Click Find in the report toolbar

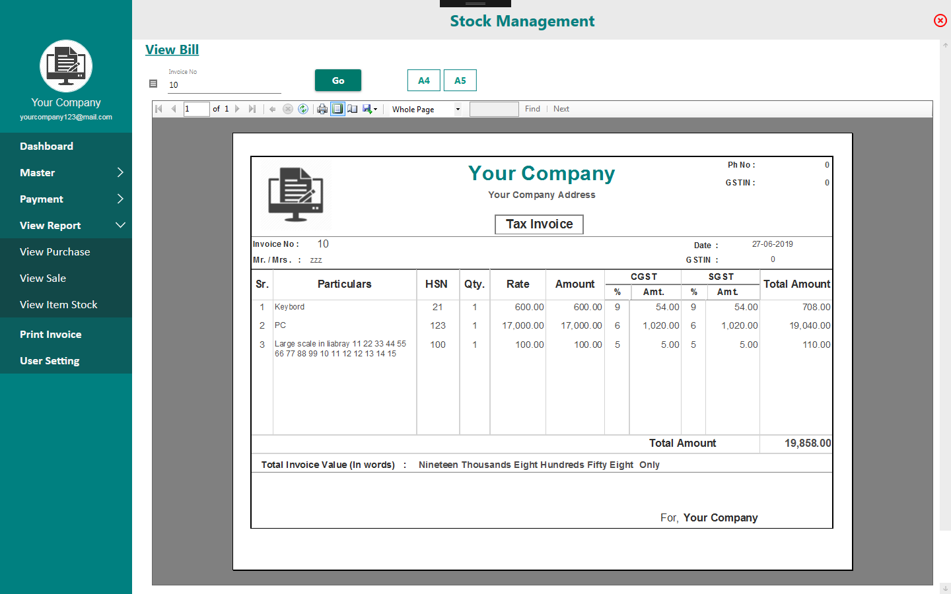tap(532, 109)
